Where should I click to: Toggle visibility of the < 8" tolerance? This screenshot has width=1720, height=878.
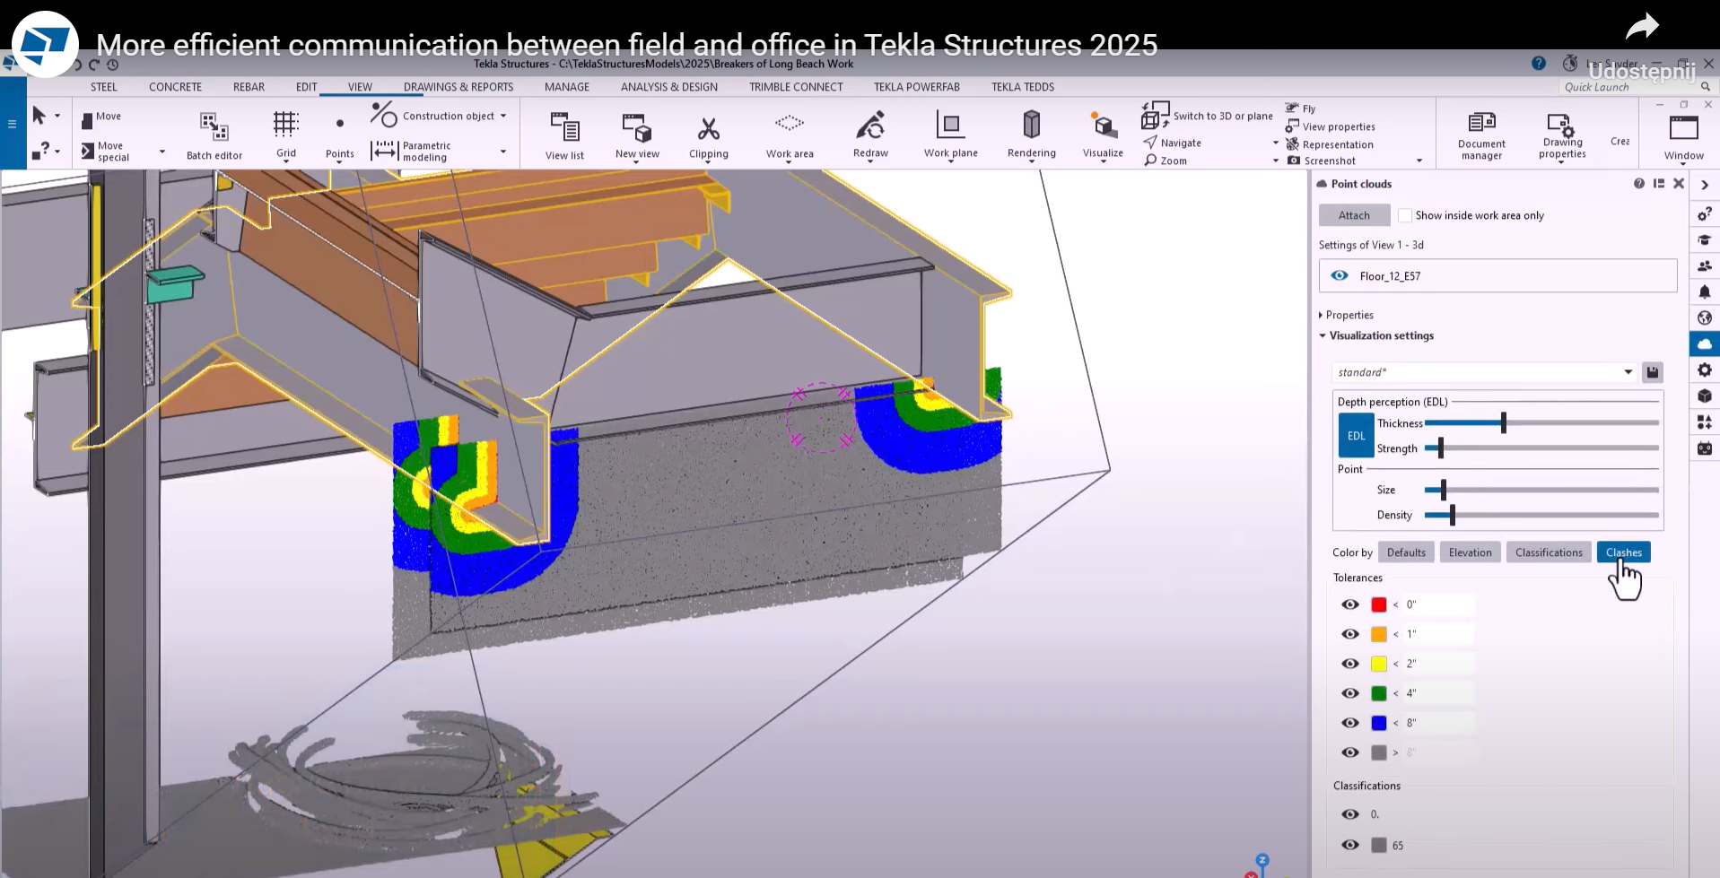[1349, 723]
